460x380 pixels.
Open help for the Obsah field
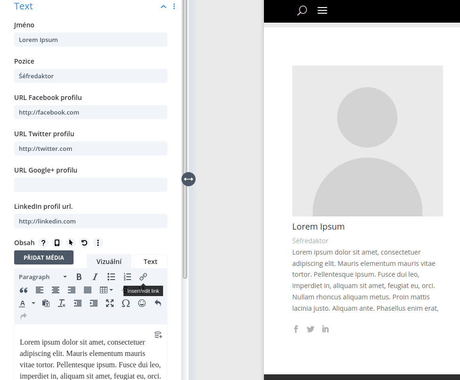click(43, 243)
